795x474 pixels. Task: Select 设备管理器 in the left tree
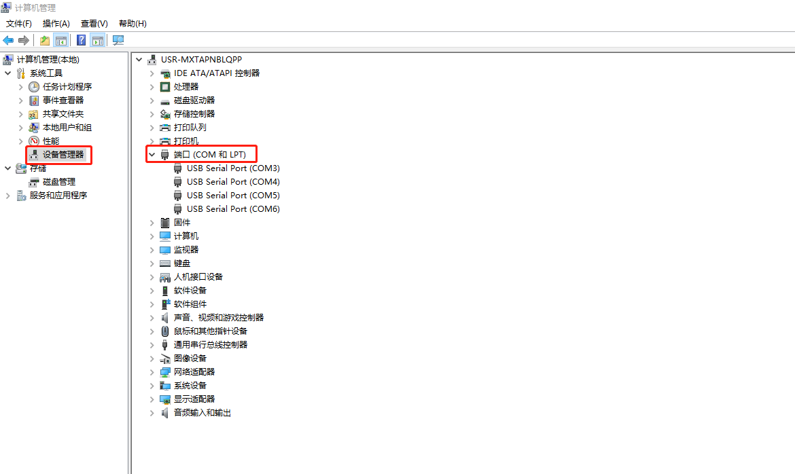(63, 155)
